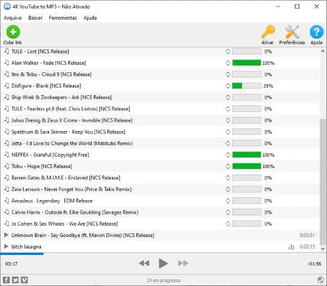The image size is (327, 286).
Task: Select Calvin Harris - Outside ft. Ellie Goulding
Action: click(x=160, y=212)
